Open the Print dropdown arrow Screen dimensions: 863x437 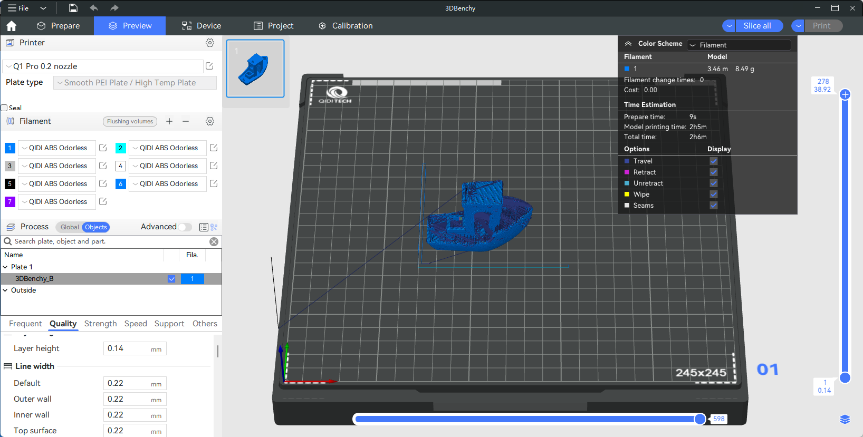pos(798,26)
